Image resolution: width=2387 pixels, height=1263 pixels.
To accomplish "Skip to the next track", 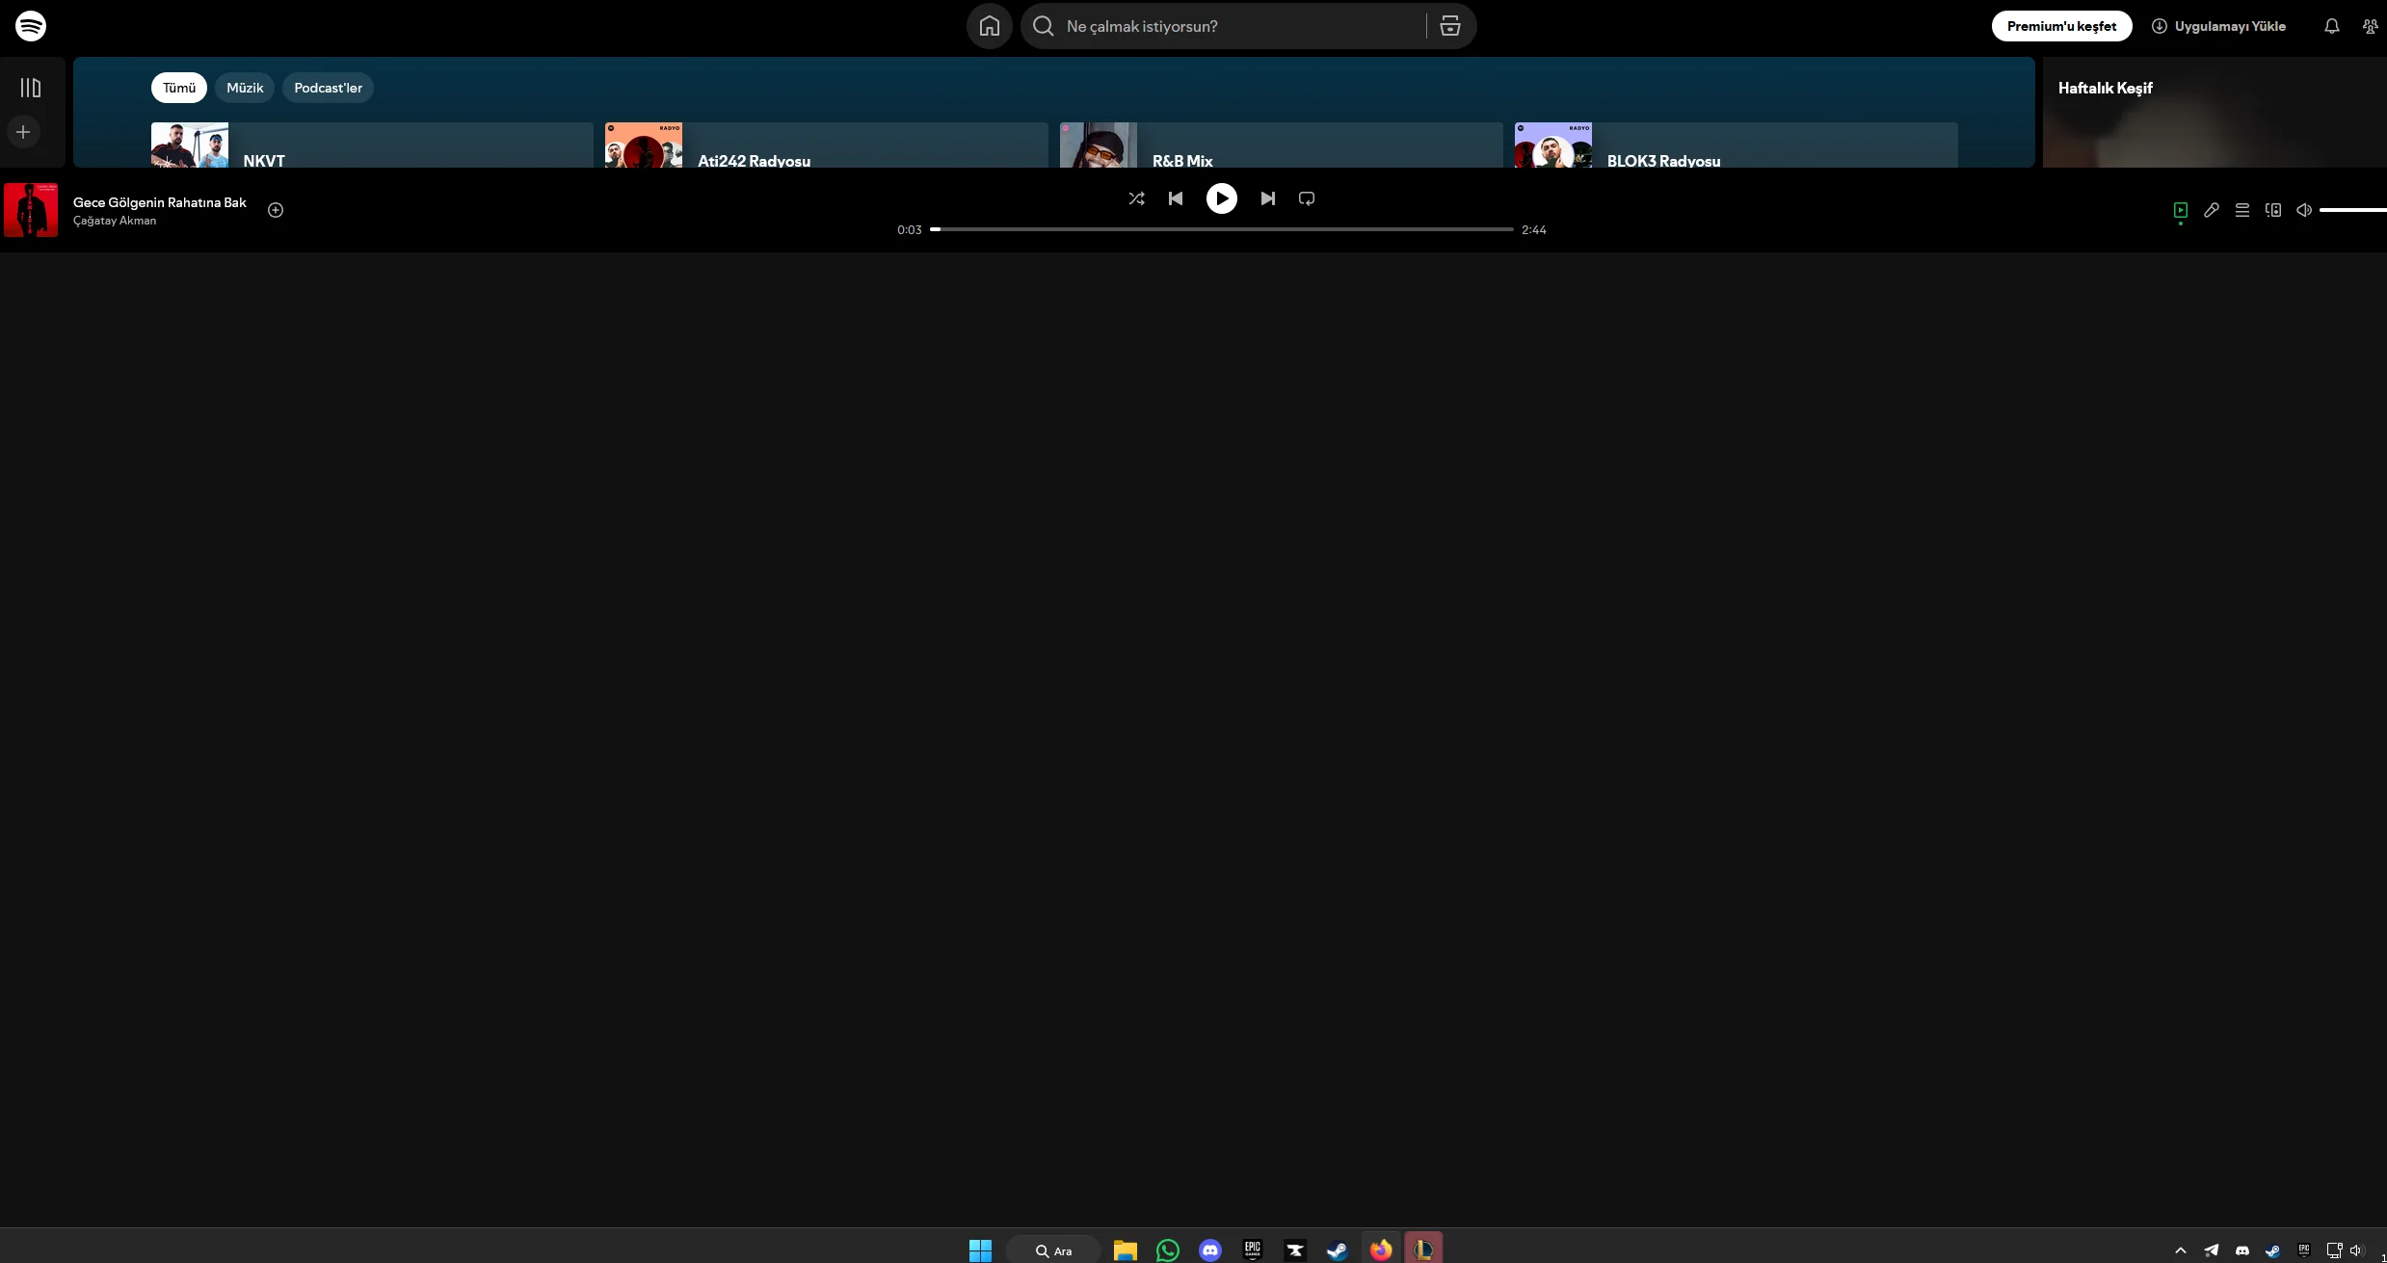I will (x=1267, y=198).
